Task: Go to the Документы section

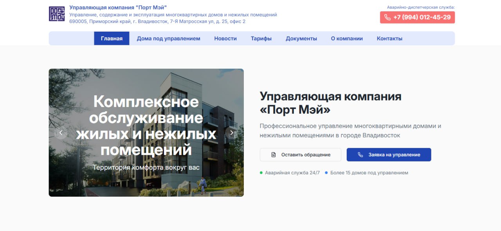Action: pos(301,38)
